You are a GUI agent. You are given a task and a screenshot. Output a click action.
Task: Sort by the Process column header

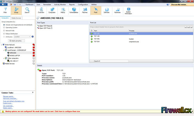[x=161, y=31]
